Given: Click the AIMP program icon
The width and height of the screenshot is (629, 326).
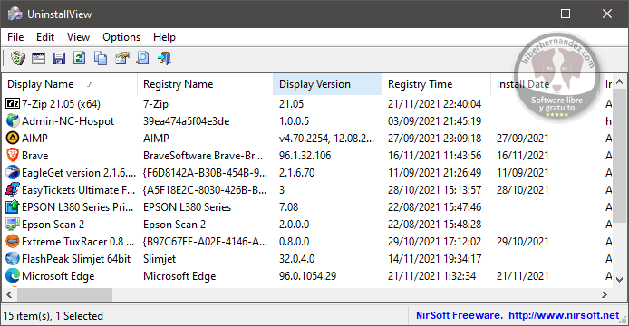Looking at the screenshot, I should (x=13, y=138).
